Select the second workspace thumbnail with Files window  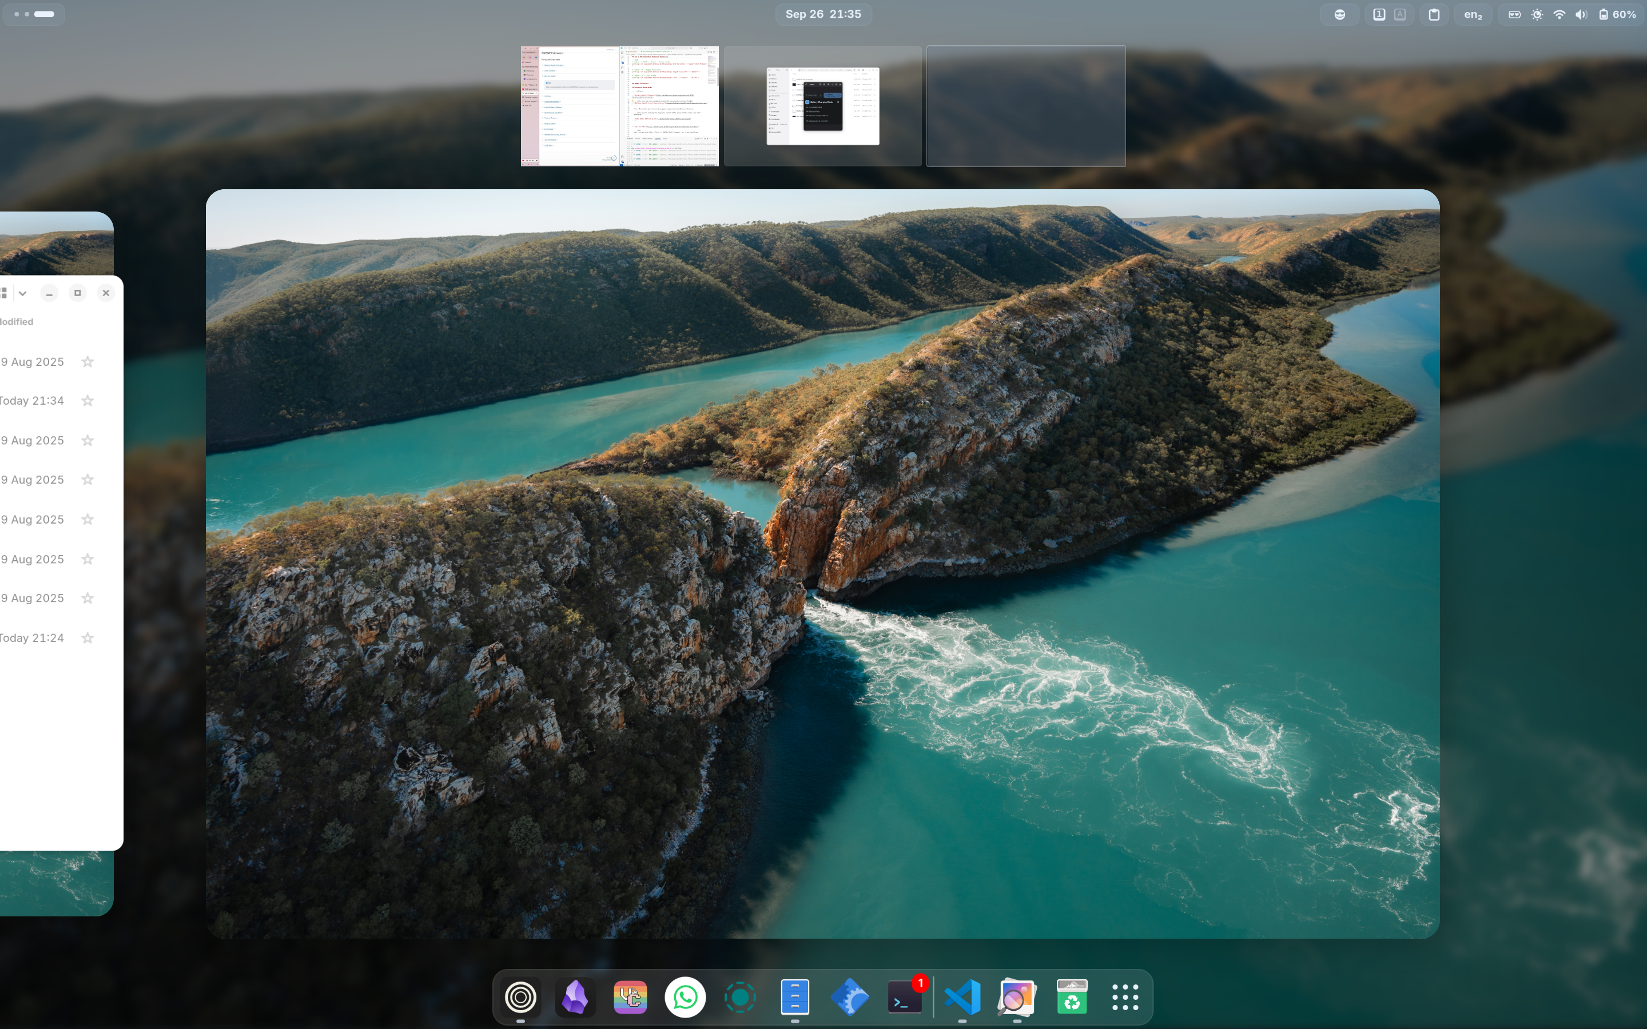(x=822, y=106)
